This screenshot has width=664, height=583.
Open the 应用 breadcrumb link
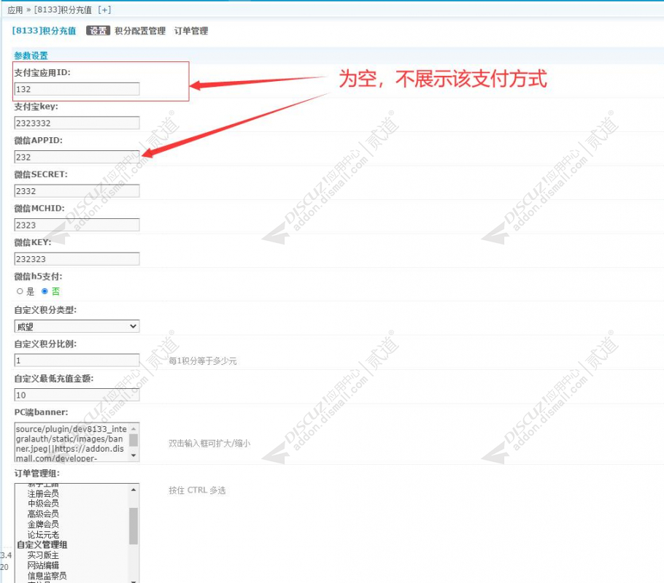coord(15,9)
